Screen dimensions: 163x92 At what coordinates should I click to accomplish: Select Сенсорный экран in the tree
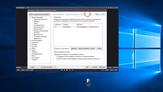coord(39,25)
